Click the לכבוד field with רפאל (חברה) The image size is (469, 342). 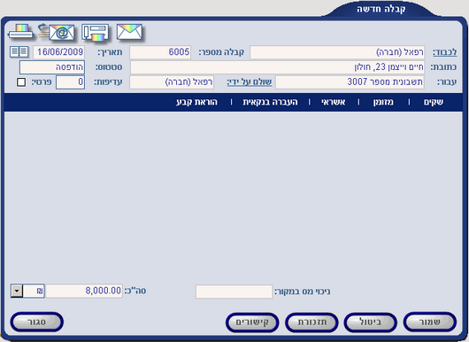(337, 52)
